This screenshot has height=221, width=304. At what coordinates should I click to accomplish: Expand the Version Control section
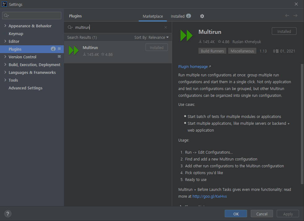(5, 57)
